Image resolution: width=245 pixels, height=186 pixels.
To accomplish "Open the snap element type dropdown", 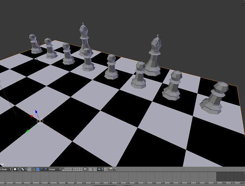I will pyautogui.click(x=100, y=169).
